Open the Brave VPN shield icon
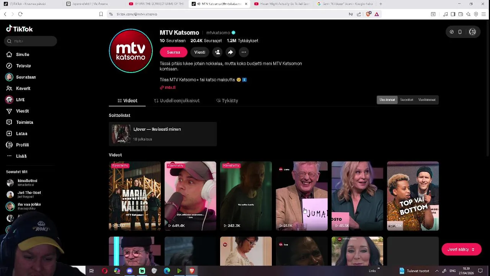The width and height of the screenshot is (490, 276). pos(476,14)
